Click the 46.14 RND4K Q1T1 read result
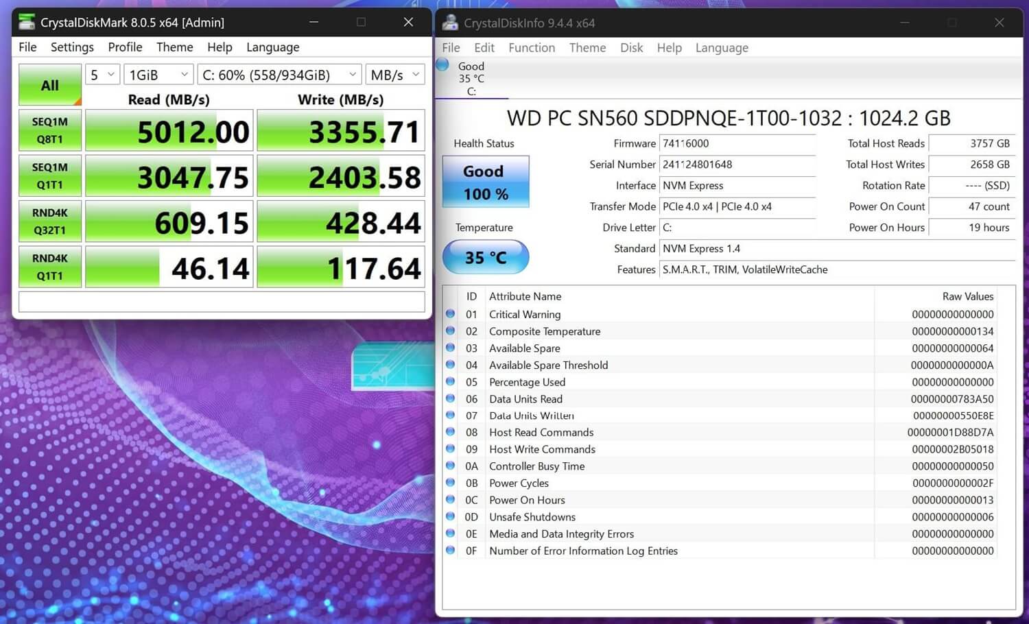 [169, 267]
